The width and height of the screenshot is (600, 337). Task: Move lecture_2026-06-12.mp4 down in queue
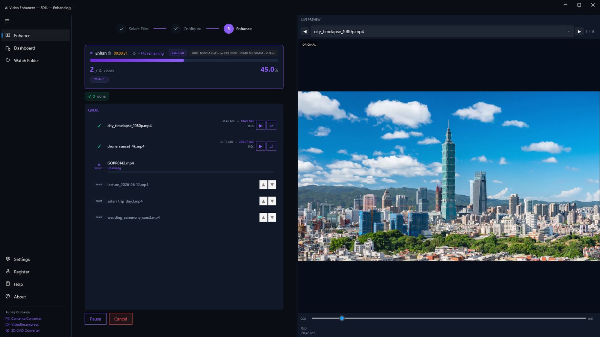tap(272, 185)
